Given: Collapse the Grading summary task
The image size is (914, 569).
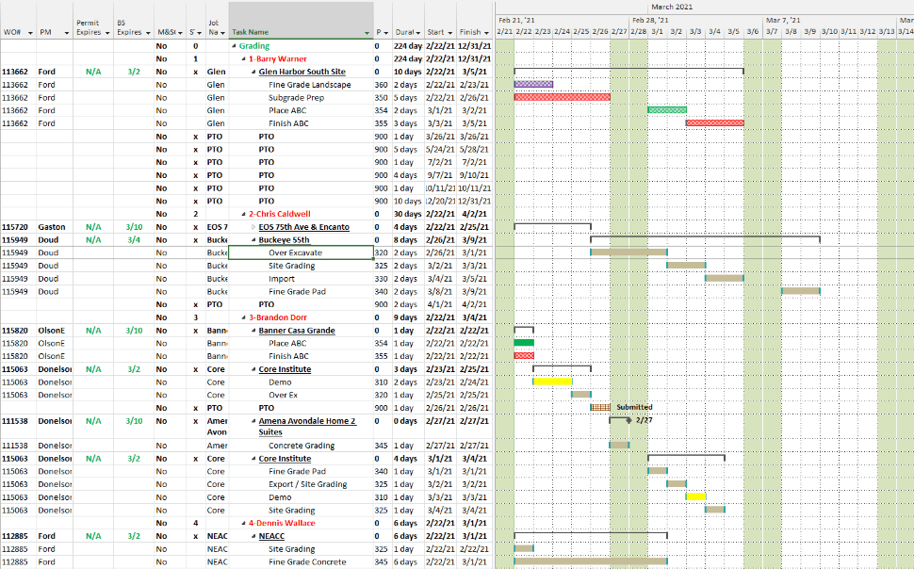Looking at the screenshot, I should tap(235, 46).
